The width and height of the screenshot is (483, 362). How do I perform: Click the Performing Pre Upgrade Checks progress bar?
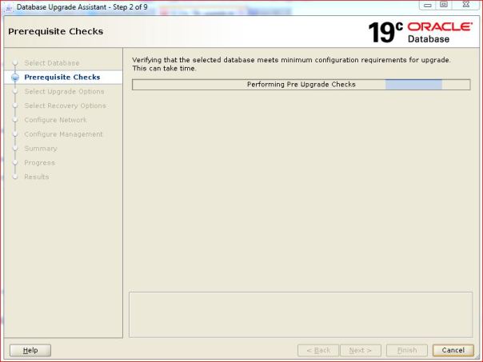(x=301, y=85)
